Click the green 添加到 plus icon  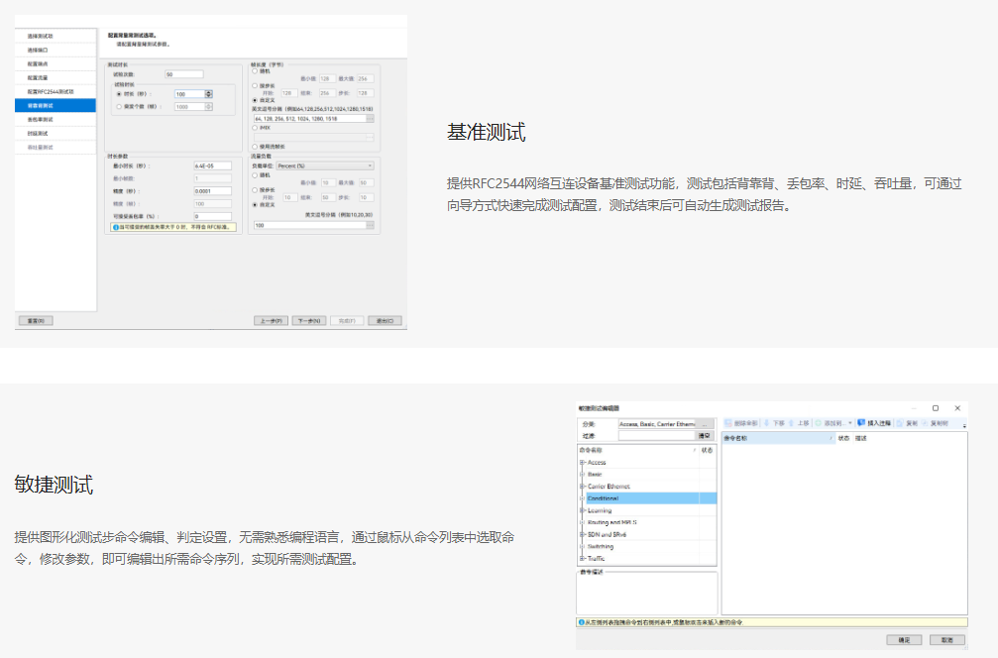(819, 423)
